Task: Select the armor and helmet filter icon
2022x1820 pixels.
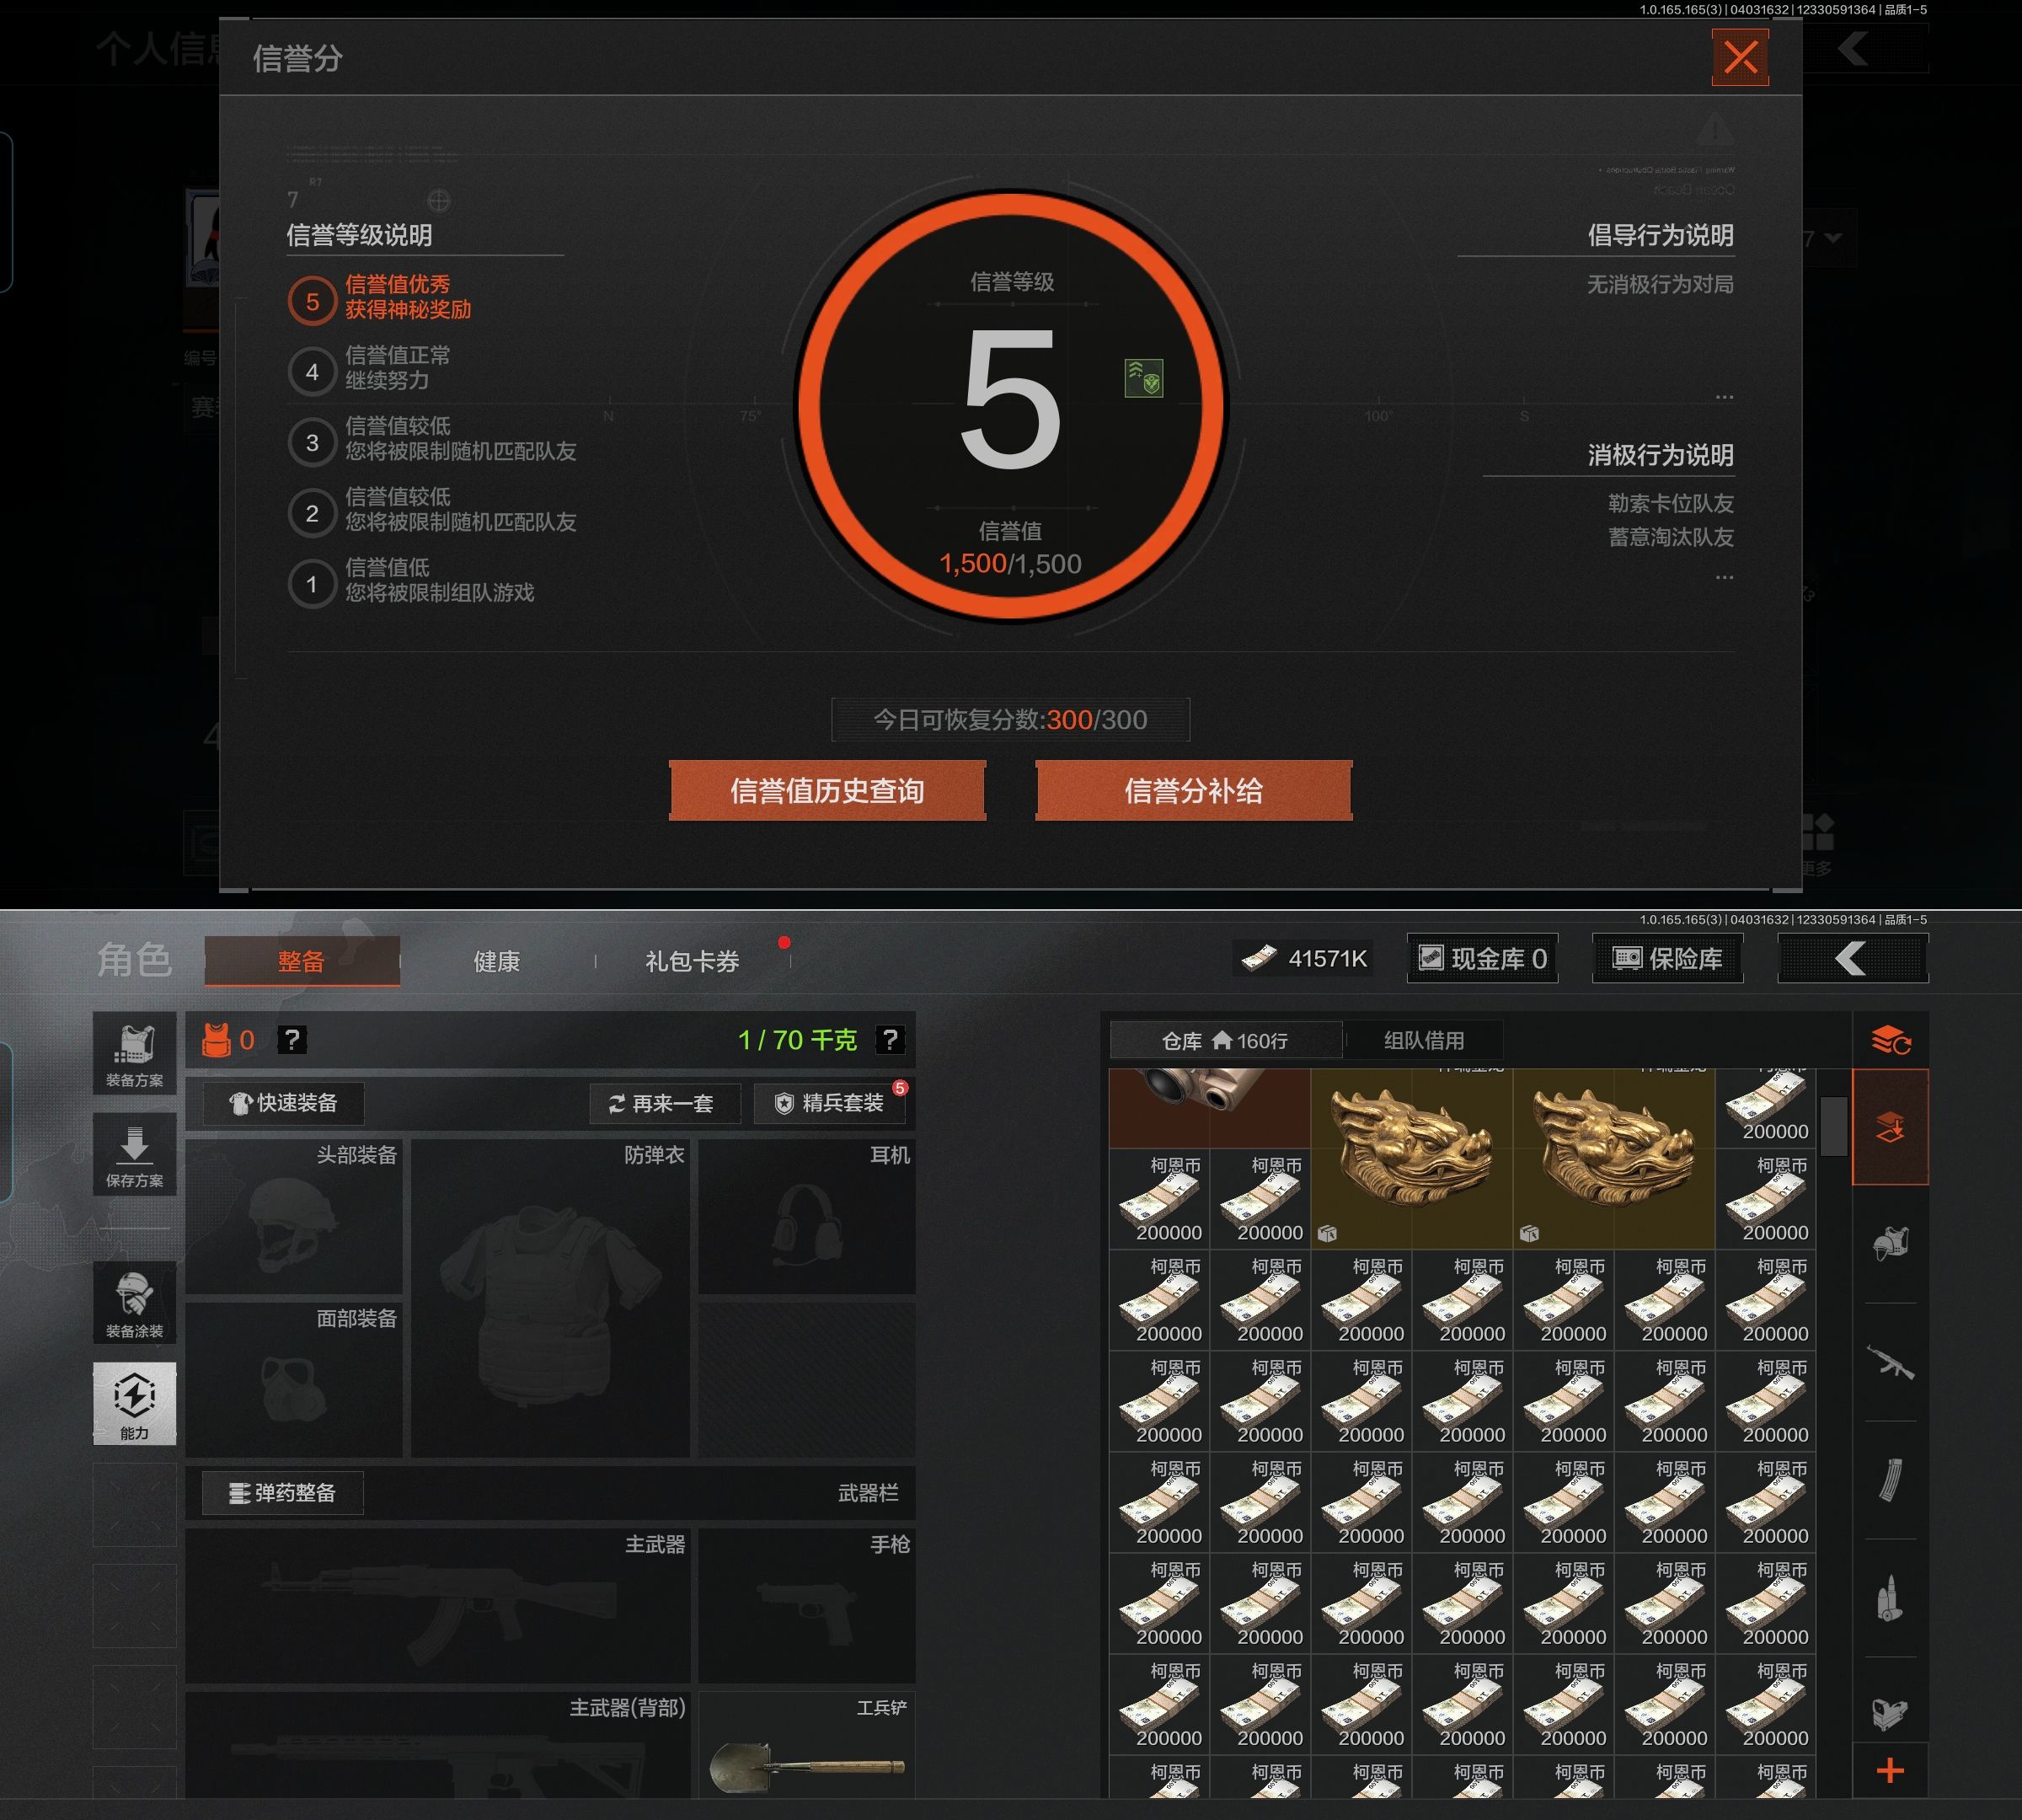Action: click(x=1890, y=1243)
